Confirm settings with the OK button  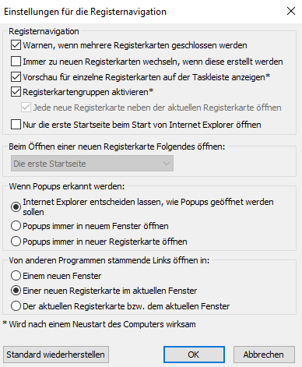[x=194, y=355]
